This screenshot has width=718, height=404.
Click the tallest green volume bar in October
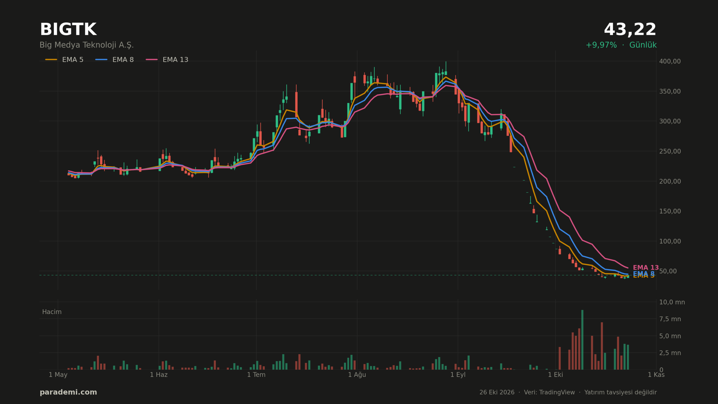point(582,340)
